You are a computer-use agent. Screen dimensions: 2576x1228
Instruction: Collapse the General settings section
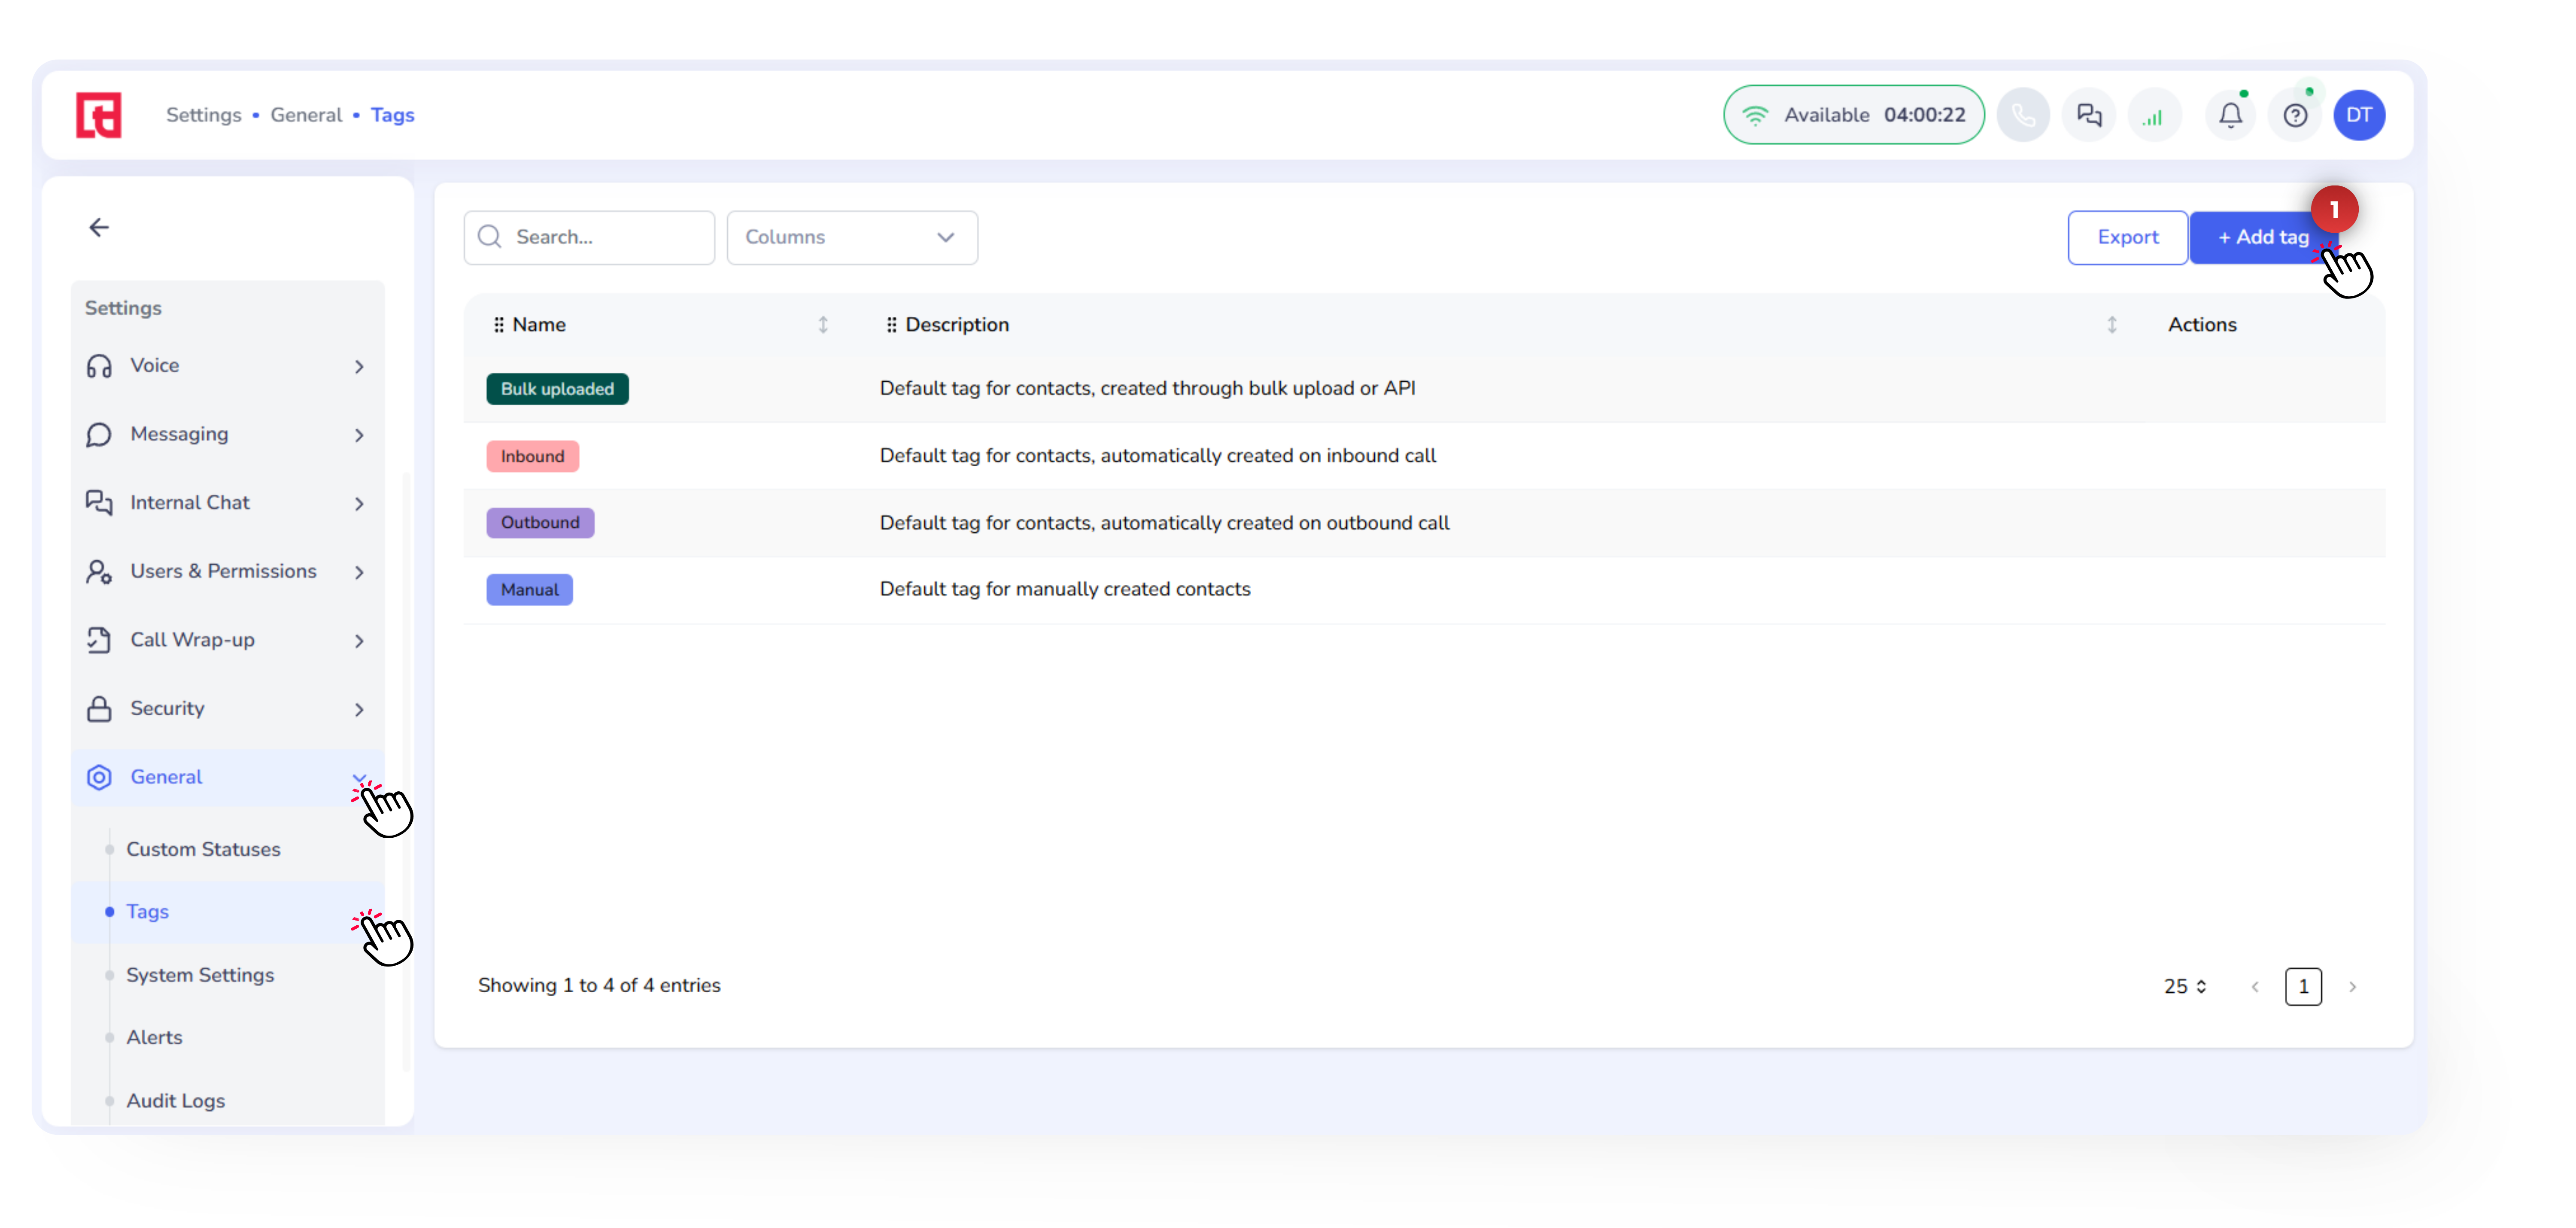pos(358,778)
